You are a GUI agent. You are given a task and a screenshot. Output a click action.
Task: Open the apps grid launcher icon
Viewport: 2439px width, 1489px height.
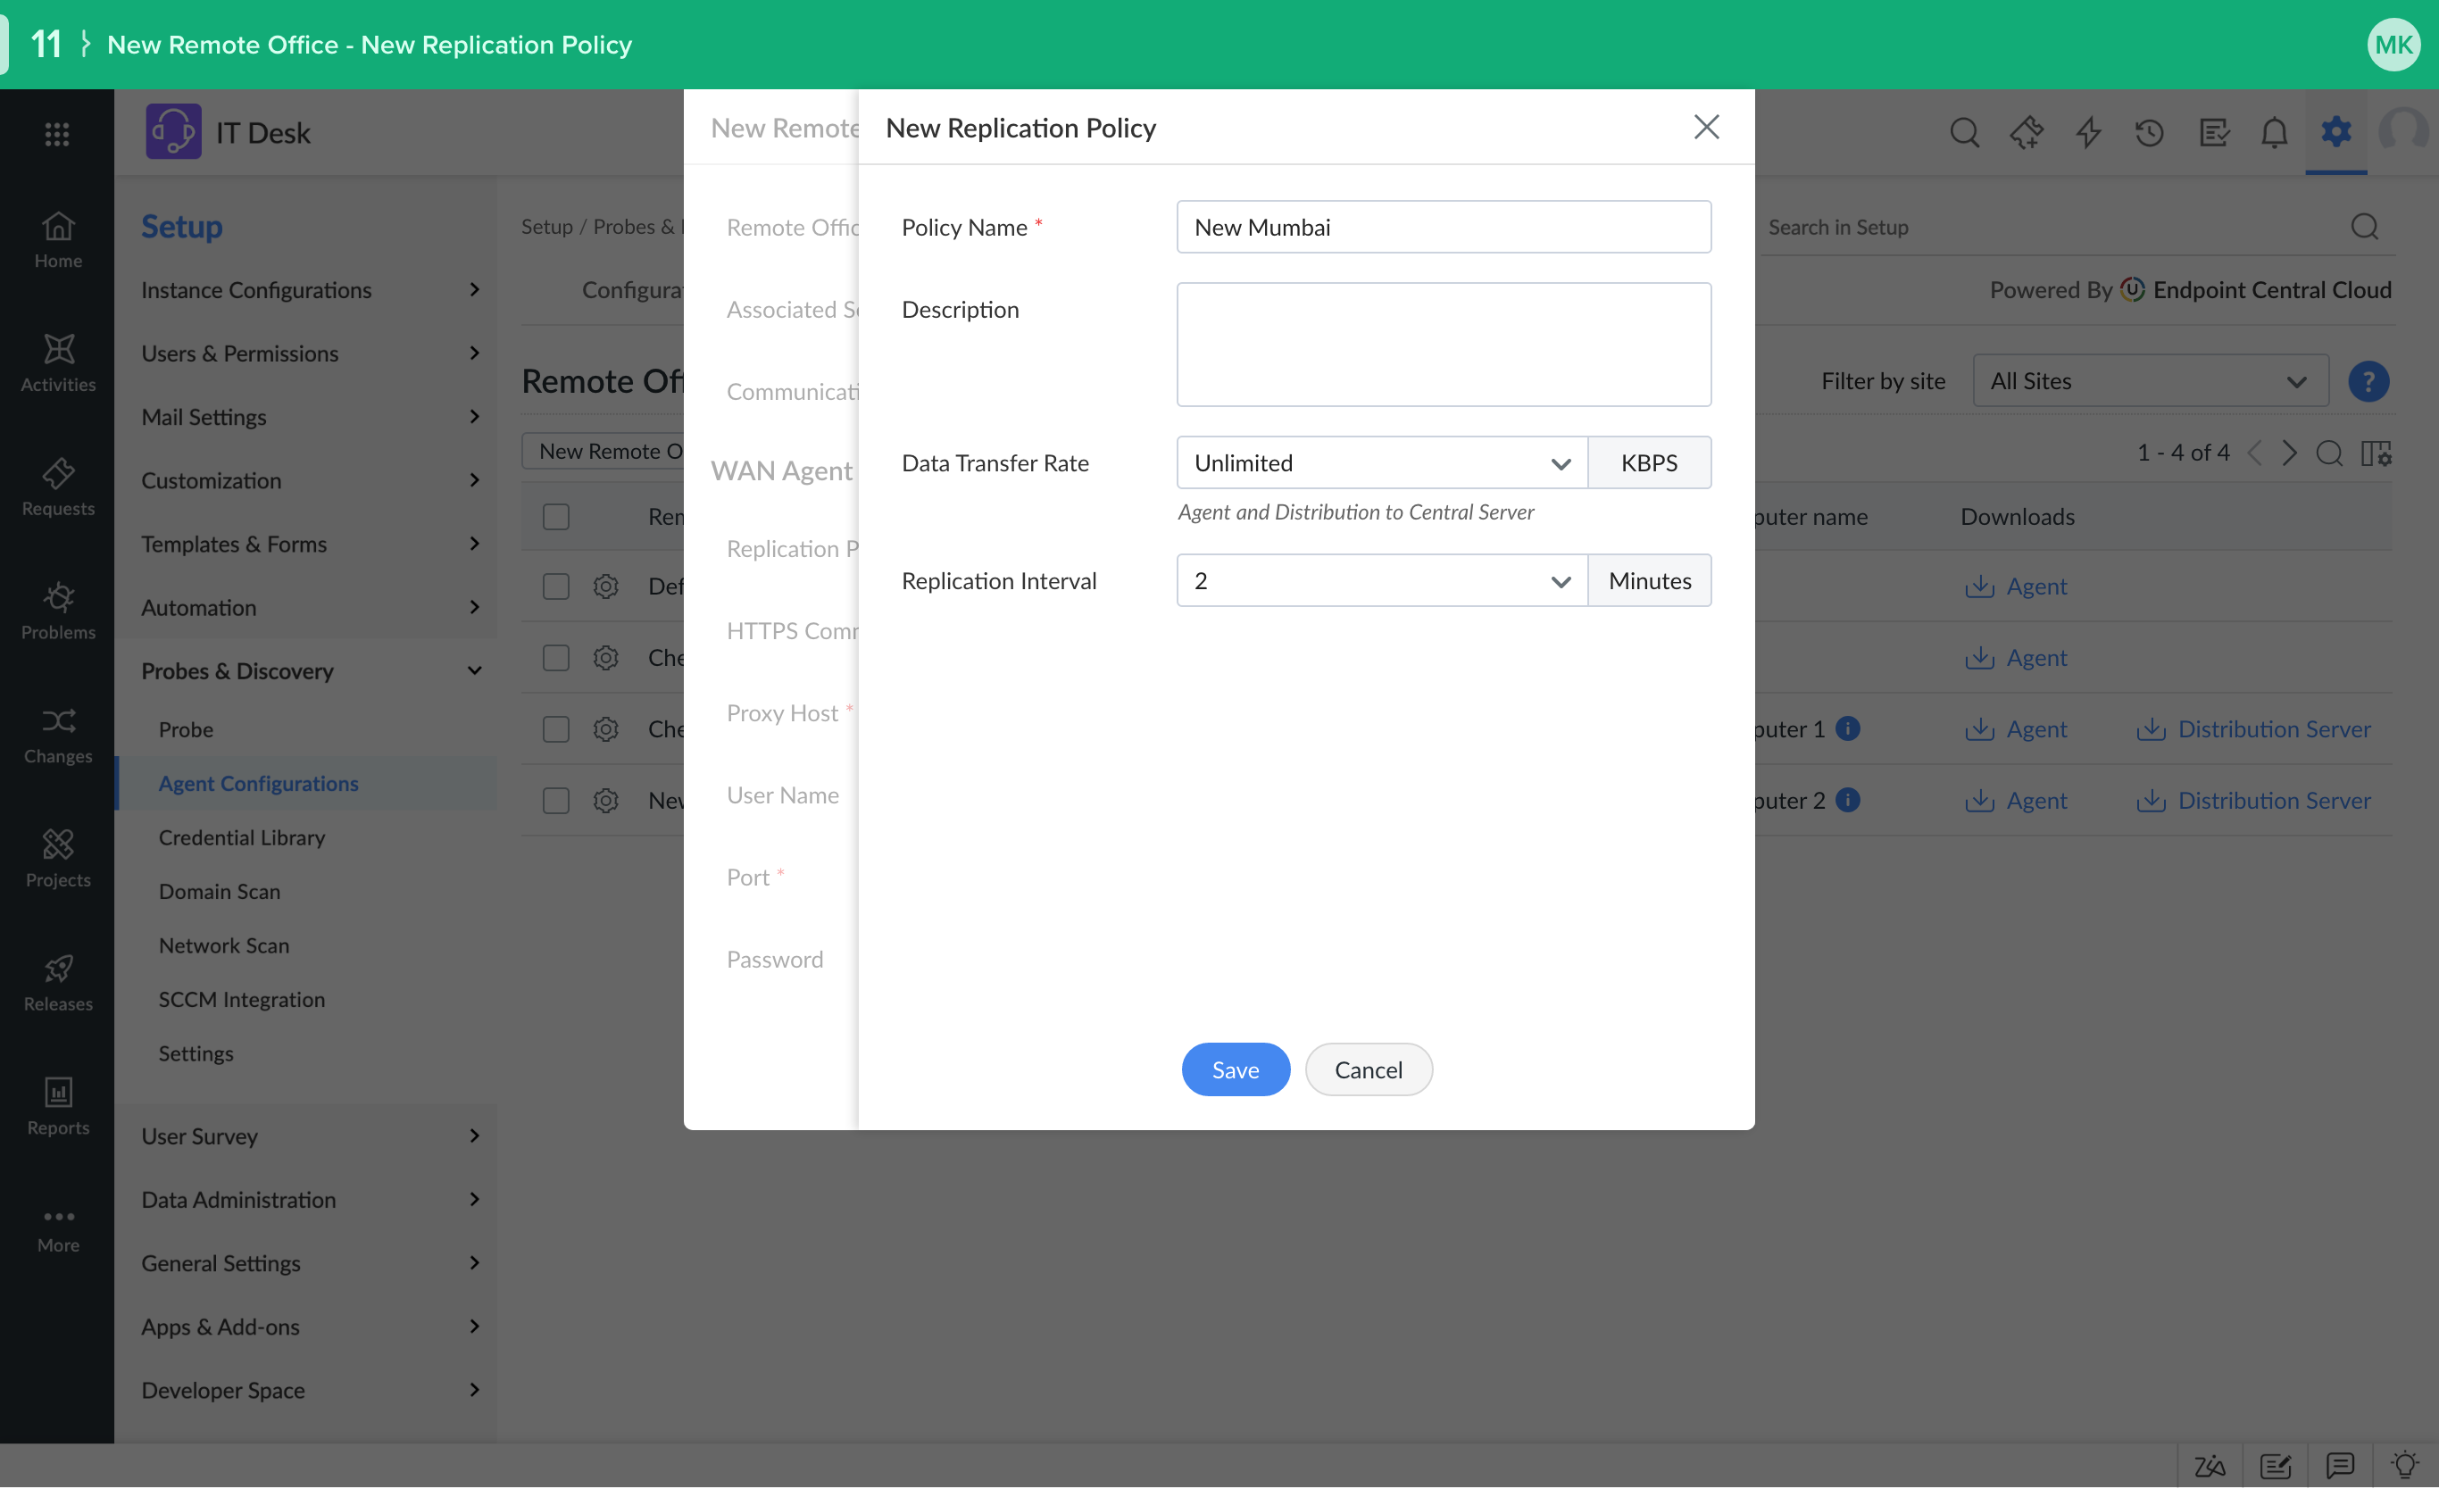(x=57, y=134)
